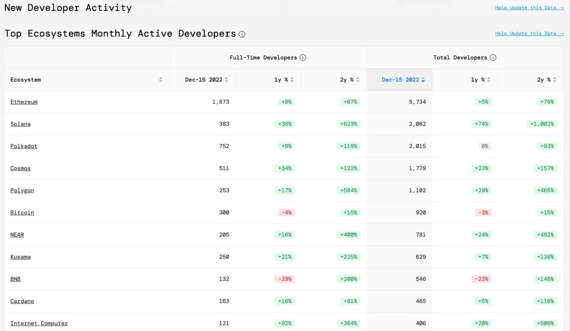
Task: Visit the Polkadot ecosystem details
Action: tap(24, 146)
